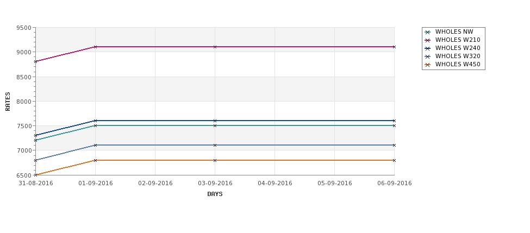Select the WHOLES W210 legend label
This screenshot has height=233, width=530.
point(458,40)
